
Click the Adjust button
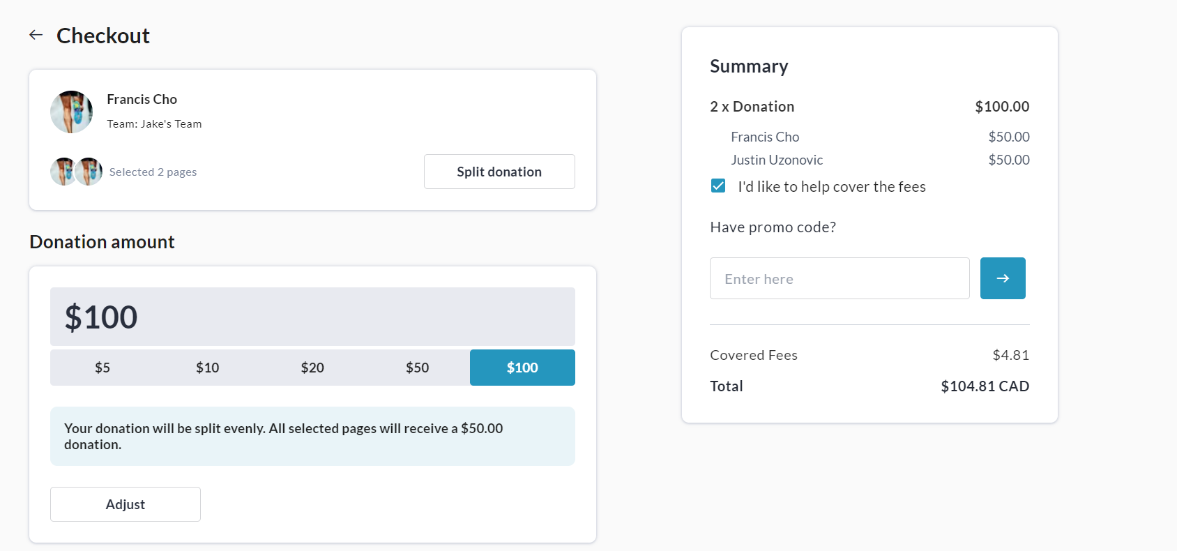tap(126, 504)
